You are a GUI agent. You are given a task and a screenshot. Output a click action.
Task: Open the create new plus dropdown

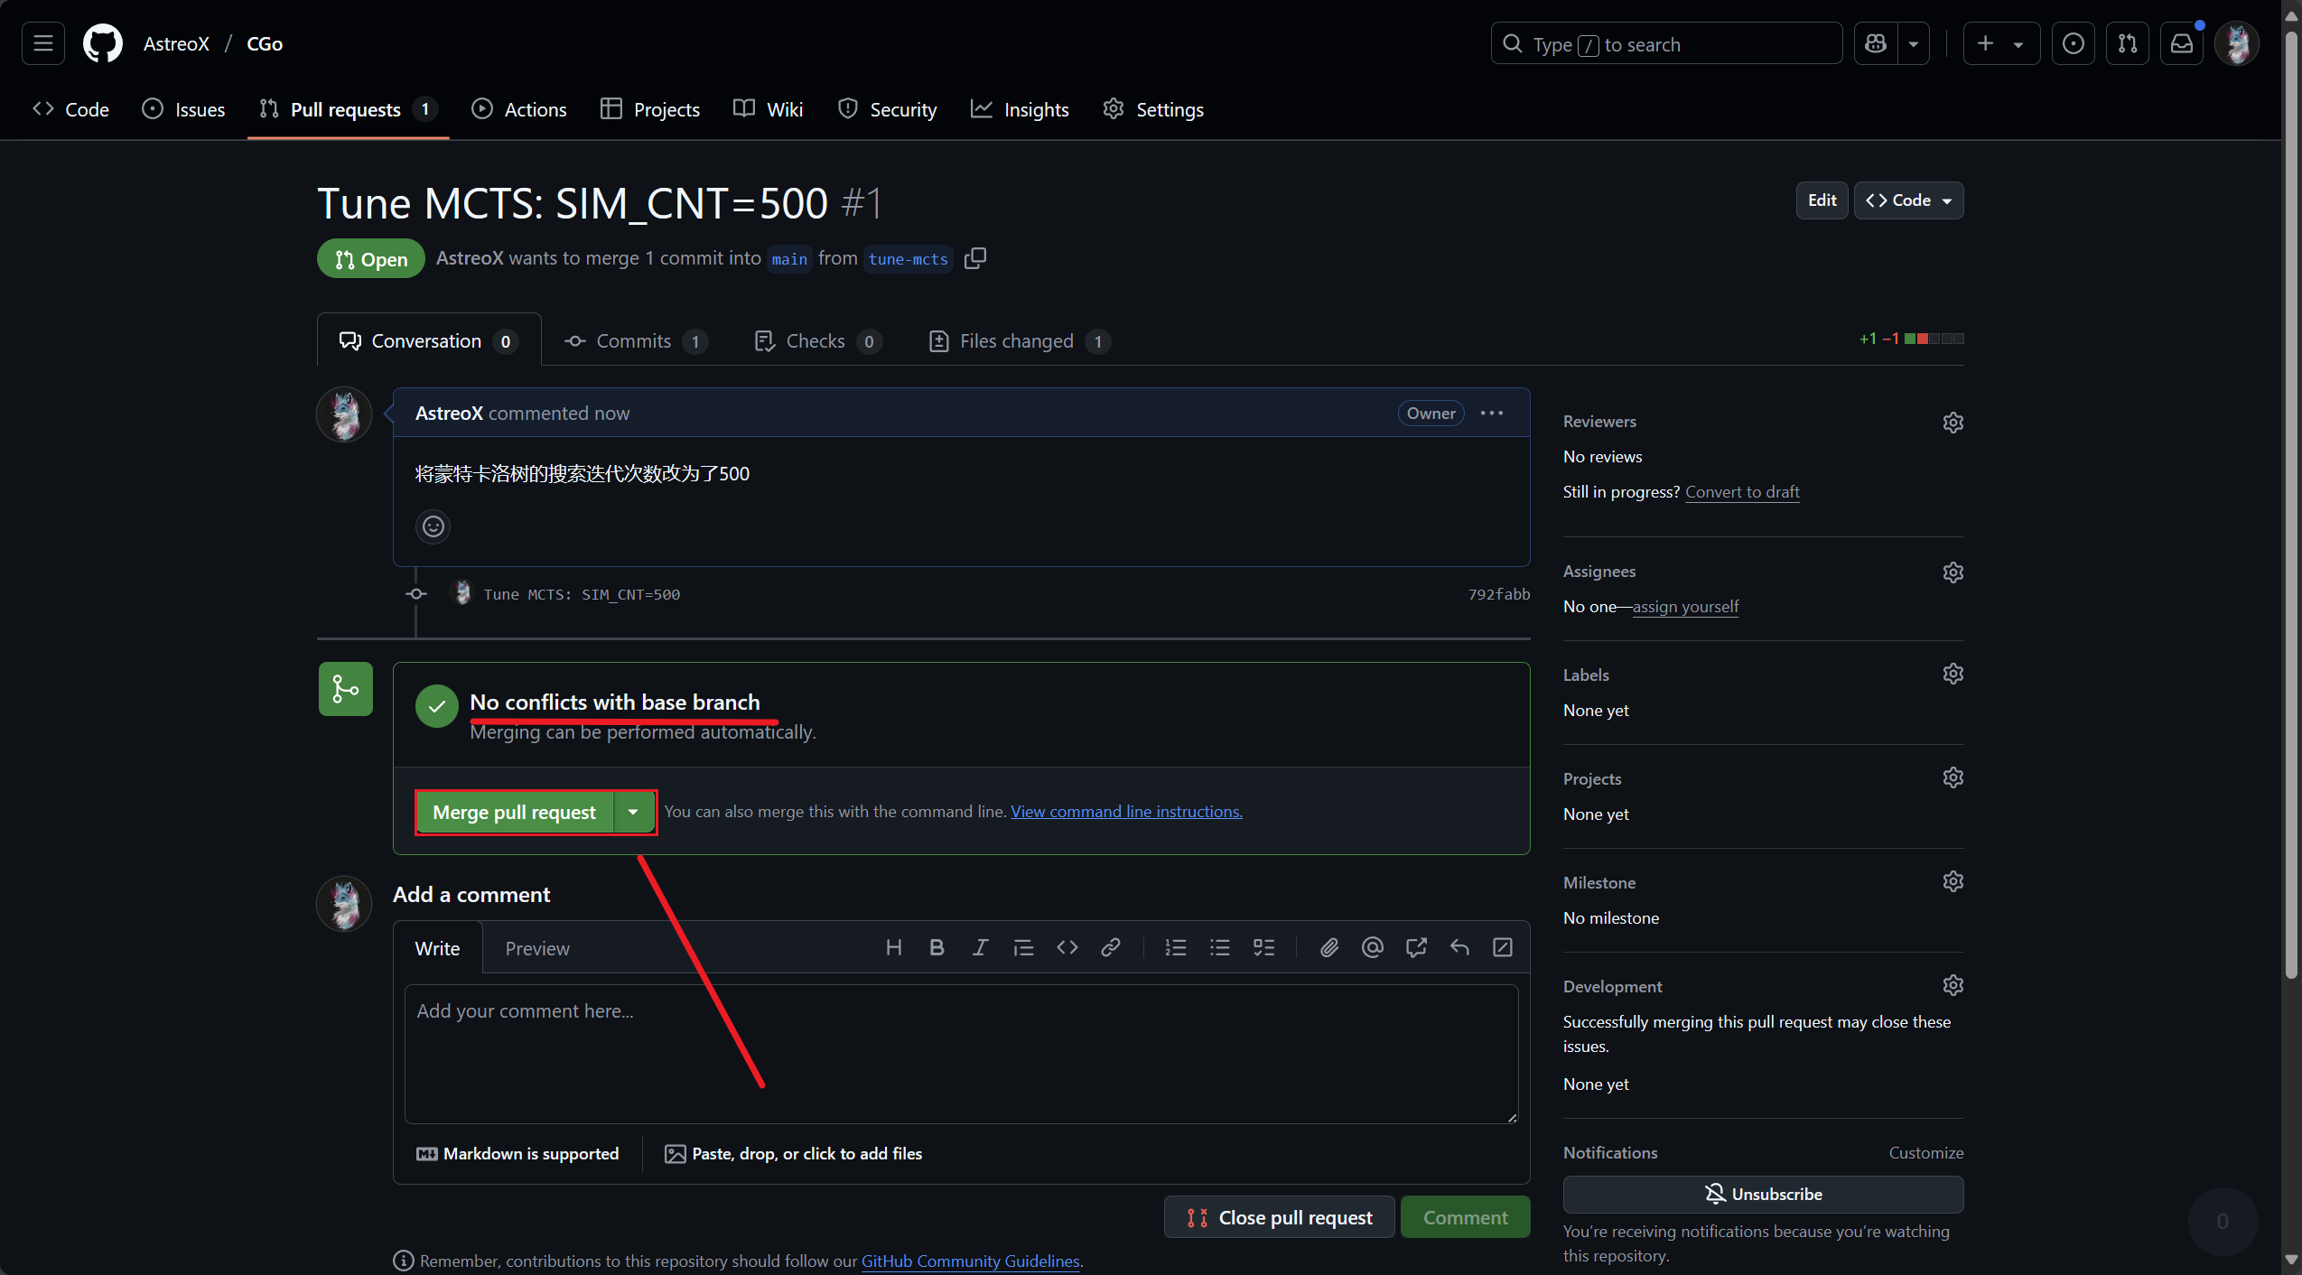(2000, 43)
